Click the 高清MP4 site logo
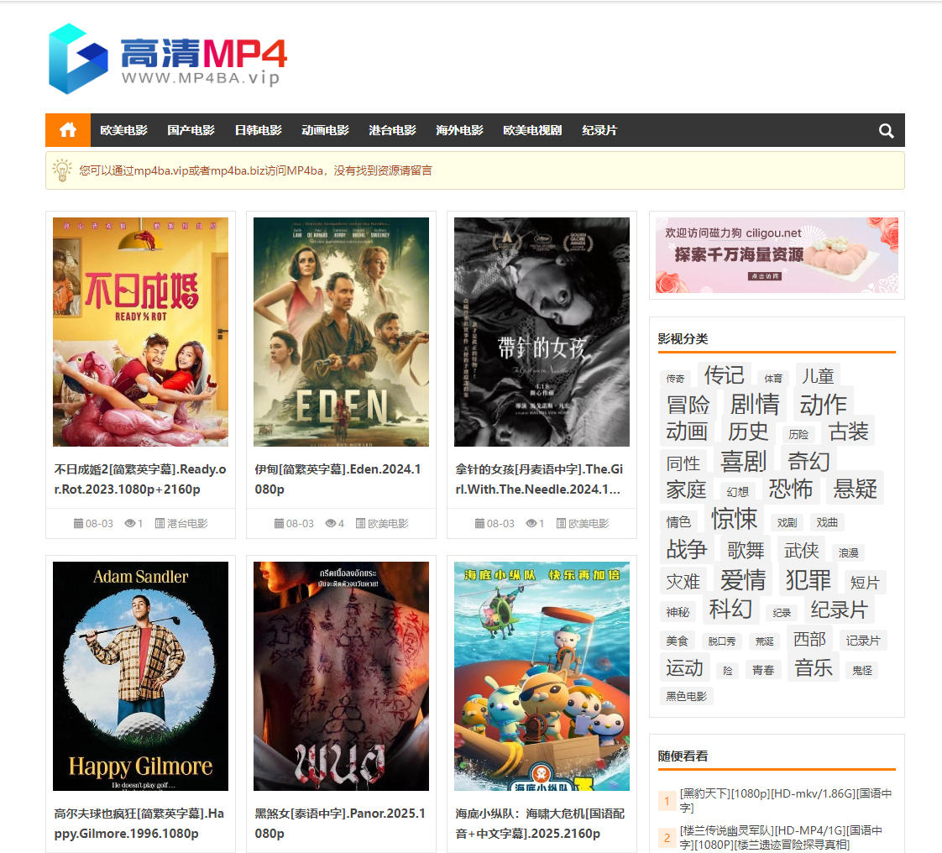Image resolution: width=942 pixels, height=853 pixels. click(168, 59)
